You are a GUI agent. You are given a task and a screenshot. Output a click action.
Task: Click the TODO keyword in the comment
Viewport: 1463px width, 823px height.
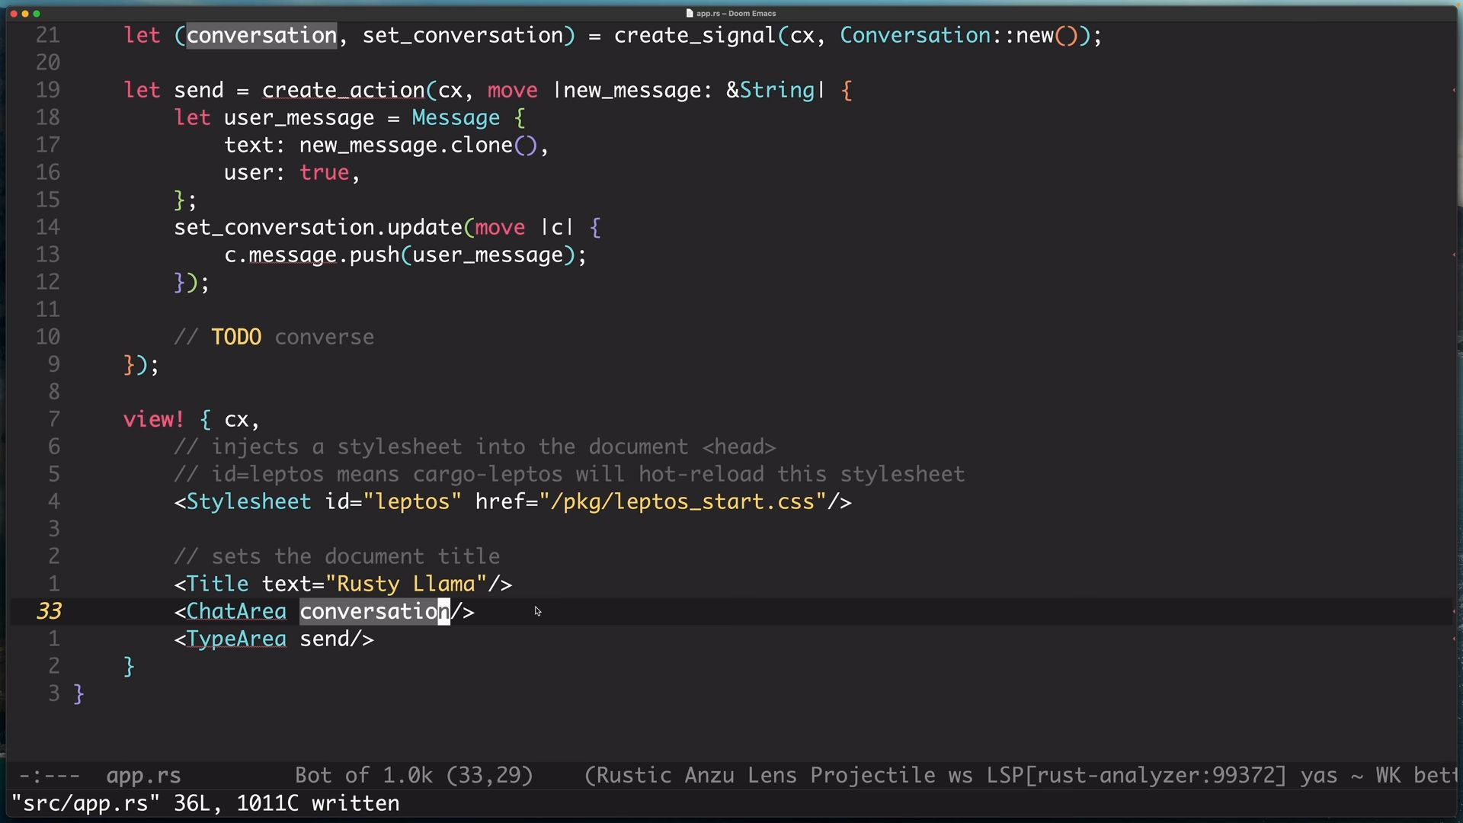pos(236,338)
